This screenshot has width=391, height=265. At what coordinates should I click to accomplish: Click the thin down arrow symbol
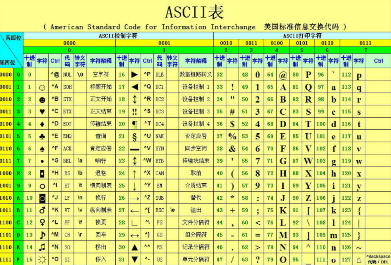[x=135, y=186]
